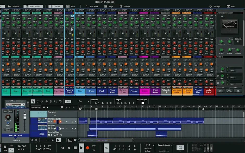Click the metronome Click icon
The image size is (245, 153).
point(5,147)
